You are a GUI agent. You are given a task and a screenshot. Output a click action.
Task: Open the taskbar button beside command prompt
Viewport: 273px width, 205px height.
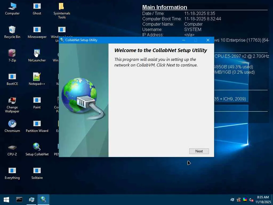click(31, 200)
